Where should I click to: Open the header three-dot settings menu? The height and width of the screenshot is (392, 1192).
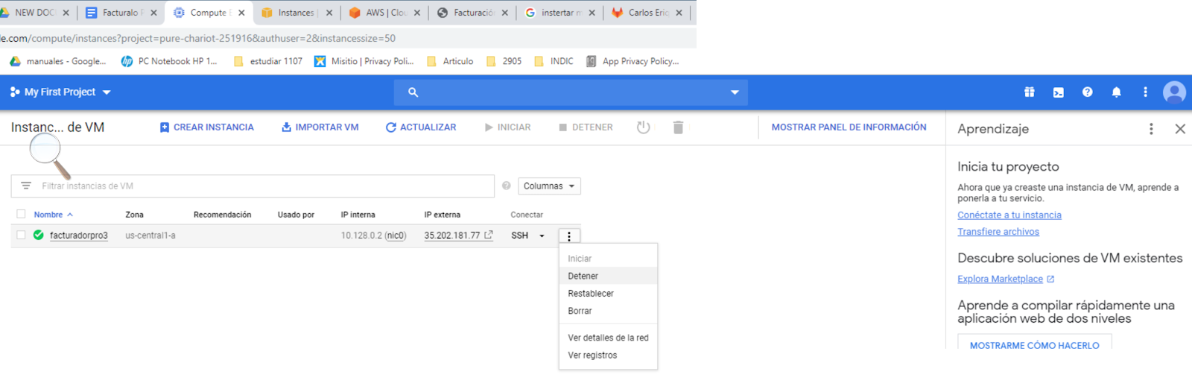click(1145, 92)
